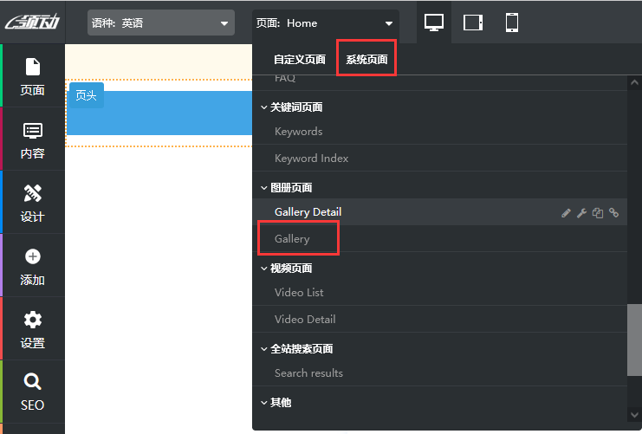642x434 pixels.
Task: Open the 设置 (Settings) sidebar panel
Action: [x=32, y=329]
